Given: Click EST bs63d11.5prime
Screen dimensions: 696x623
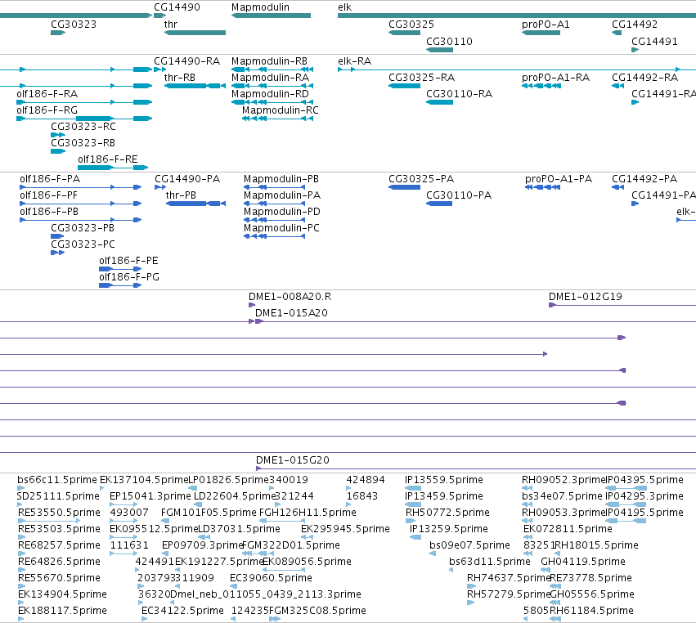Looking at the screenshot, I should [x=490, y=562].
